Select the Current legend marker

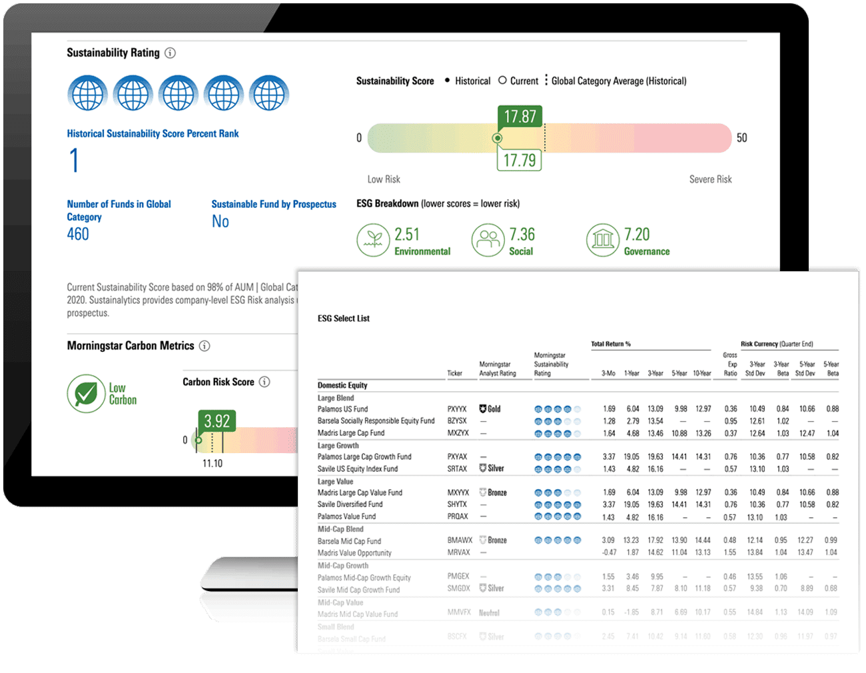[503, 81]
